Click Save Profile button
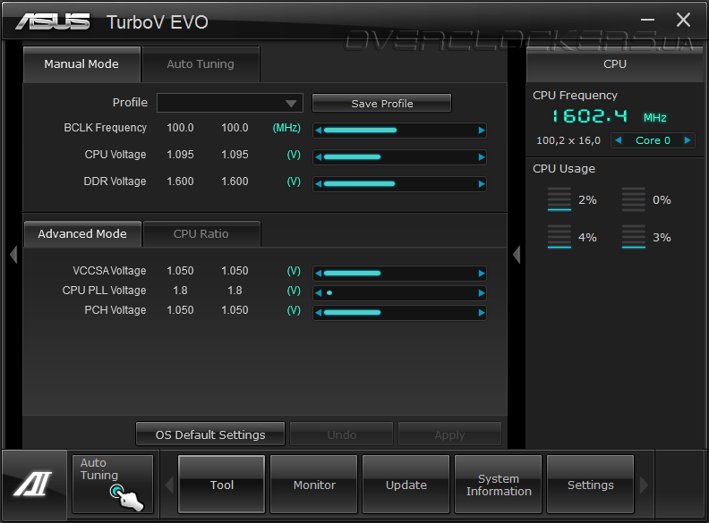Viewport: 709px width, 523px height. [x=382, y=104]
